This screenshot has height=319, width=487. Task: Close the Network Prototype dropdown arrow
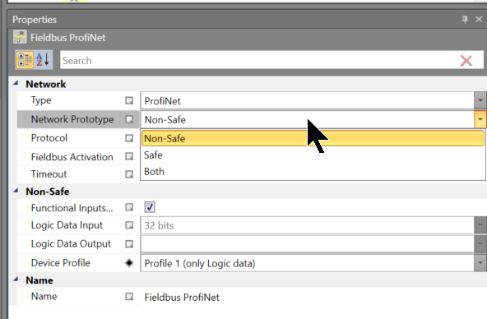[480, 119]
